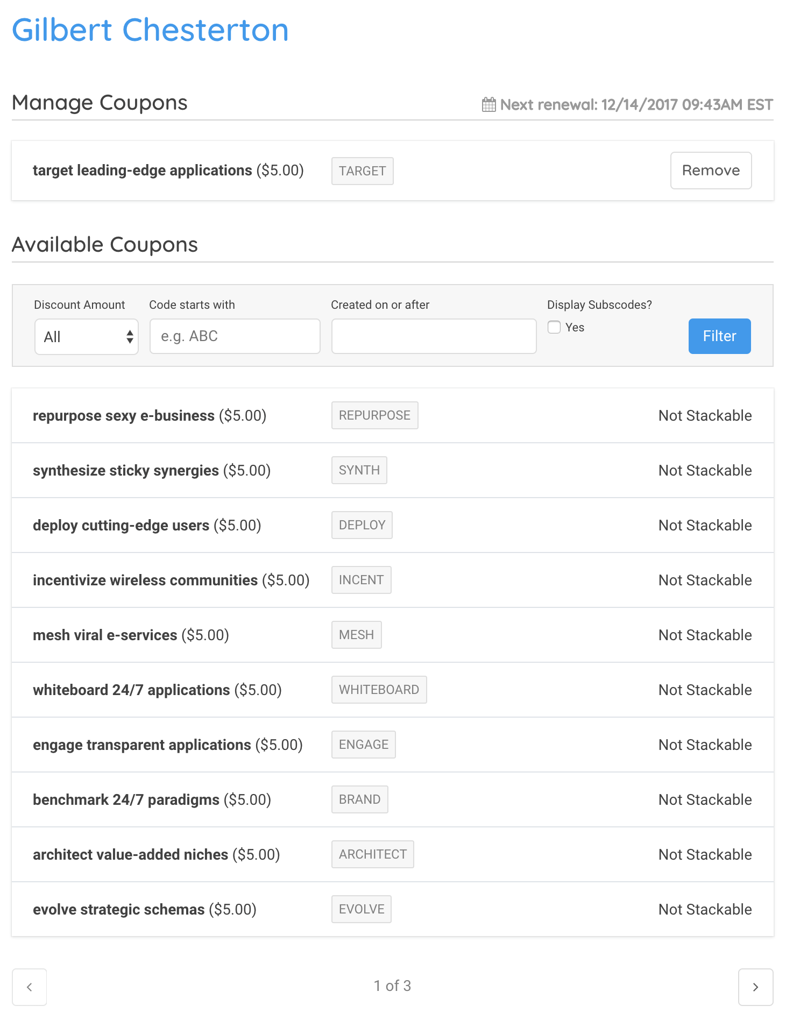Click mesh viral e-services coupon name
Image resolution: width=793 pixels, height=1020 pixels.
coord(105,635)
